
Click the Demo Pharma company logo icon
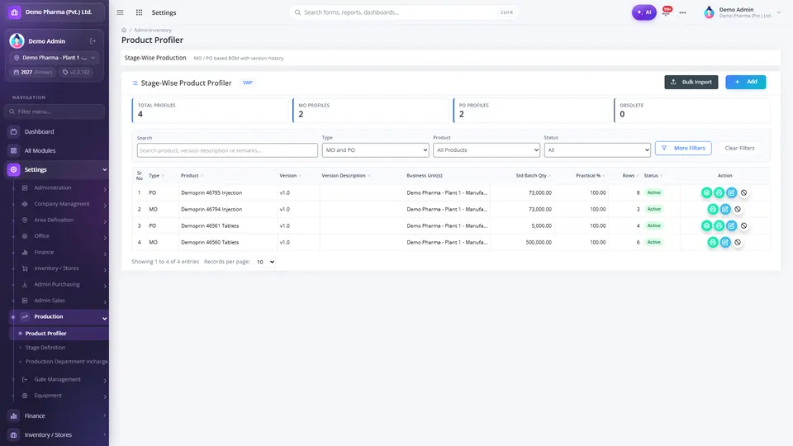click(x=14, y=12)
